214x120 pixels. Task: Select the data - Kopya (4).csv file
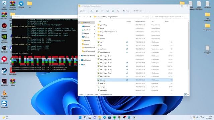point(135,63)
